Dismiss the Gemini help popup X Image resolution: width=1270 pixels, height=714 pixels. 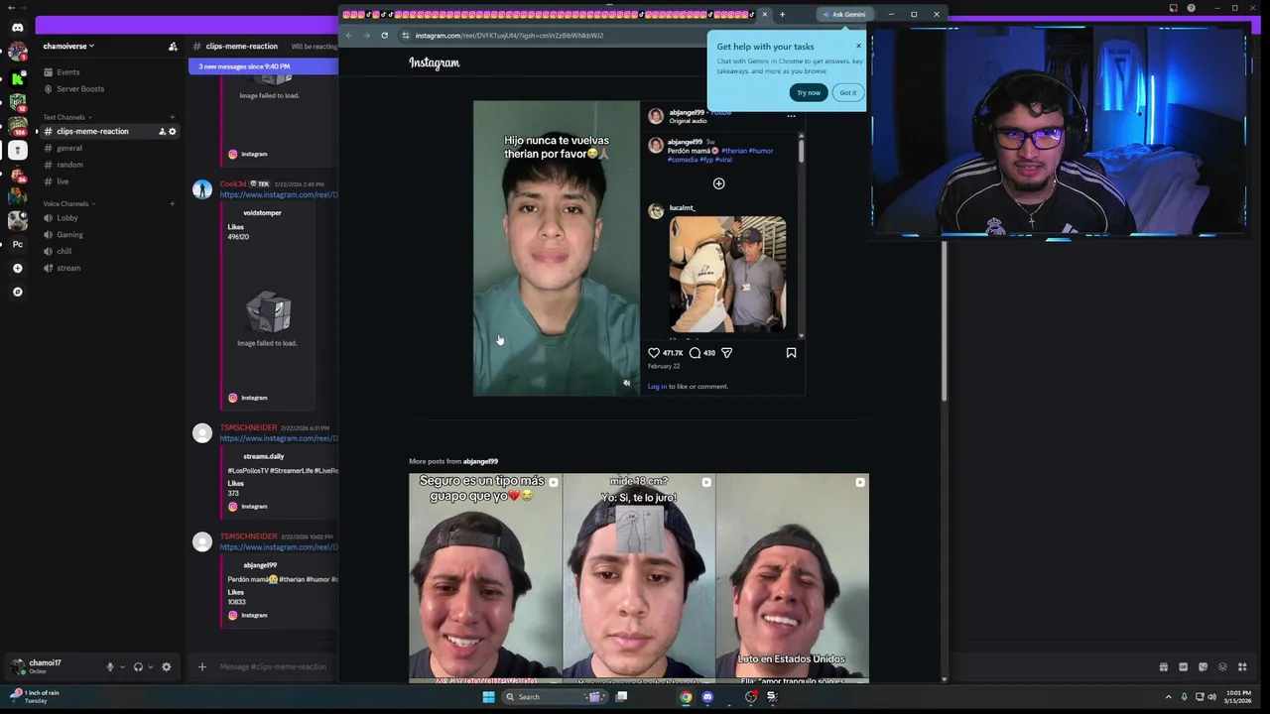pyautogui.click(x=858, y=46)
